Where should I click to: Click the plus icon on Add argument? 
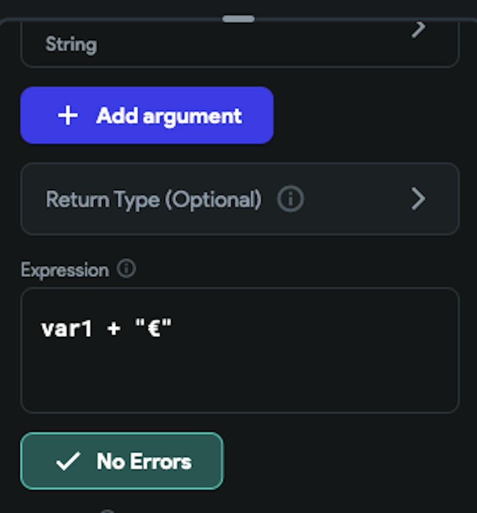coord(68,116)
